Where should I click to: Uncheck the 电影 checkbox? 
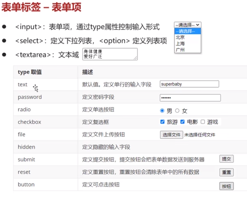point(183,122)
